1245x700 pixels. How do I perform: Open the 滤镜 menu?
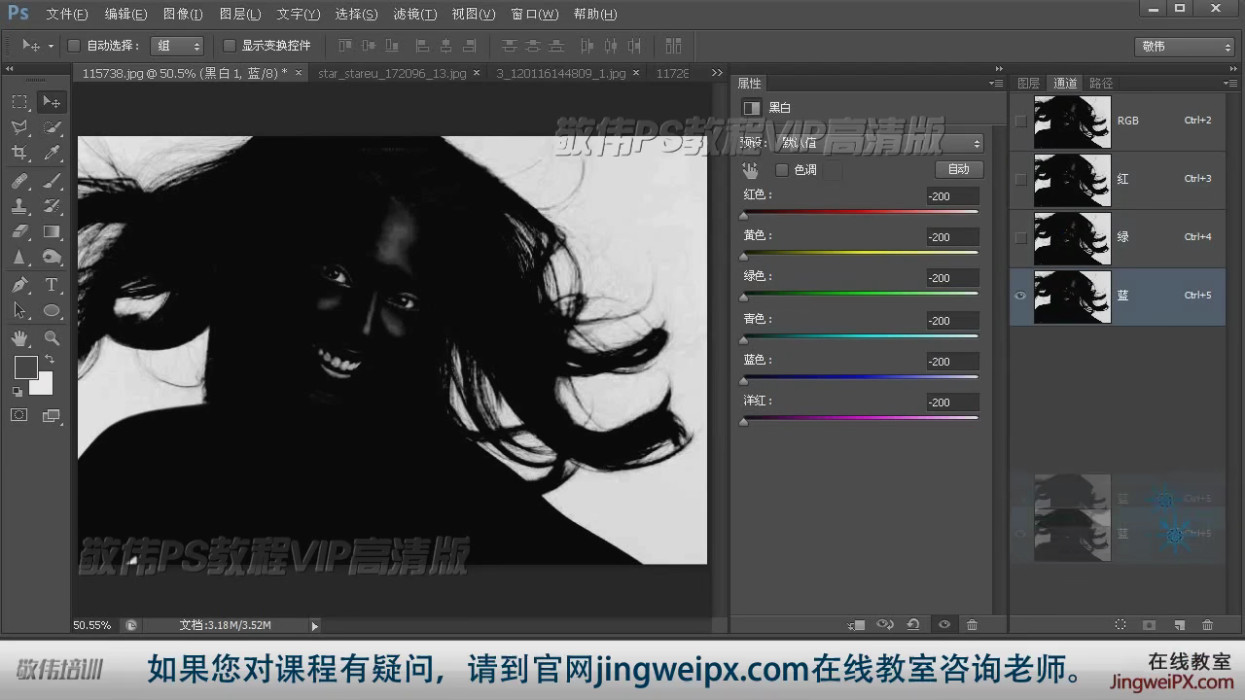click(x=415, y=15)
